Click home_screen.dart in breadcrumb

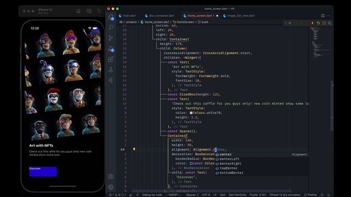click(155, 22)
